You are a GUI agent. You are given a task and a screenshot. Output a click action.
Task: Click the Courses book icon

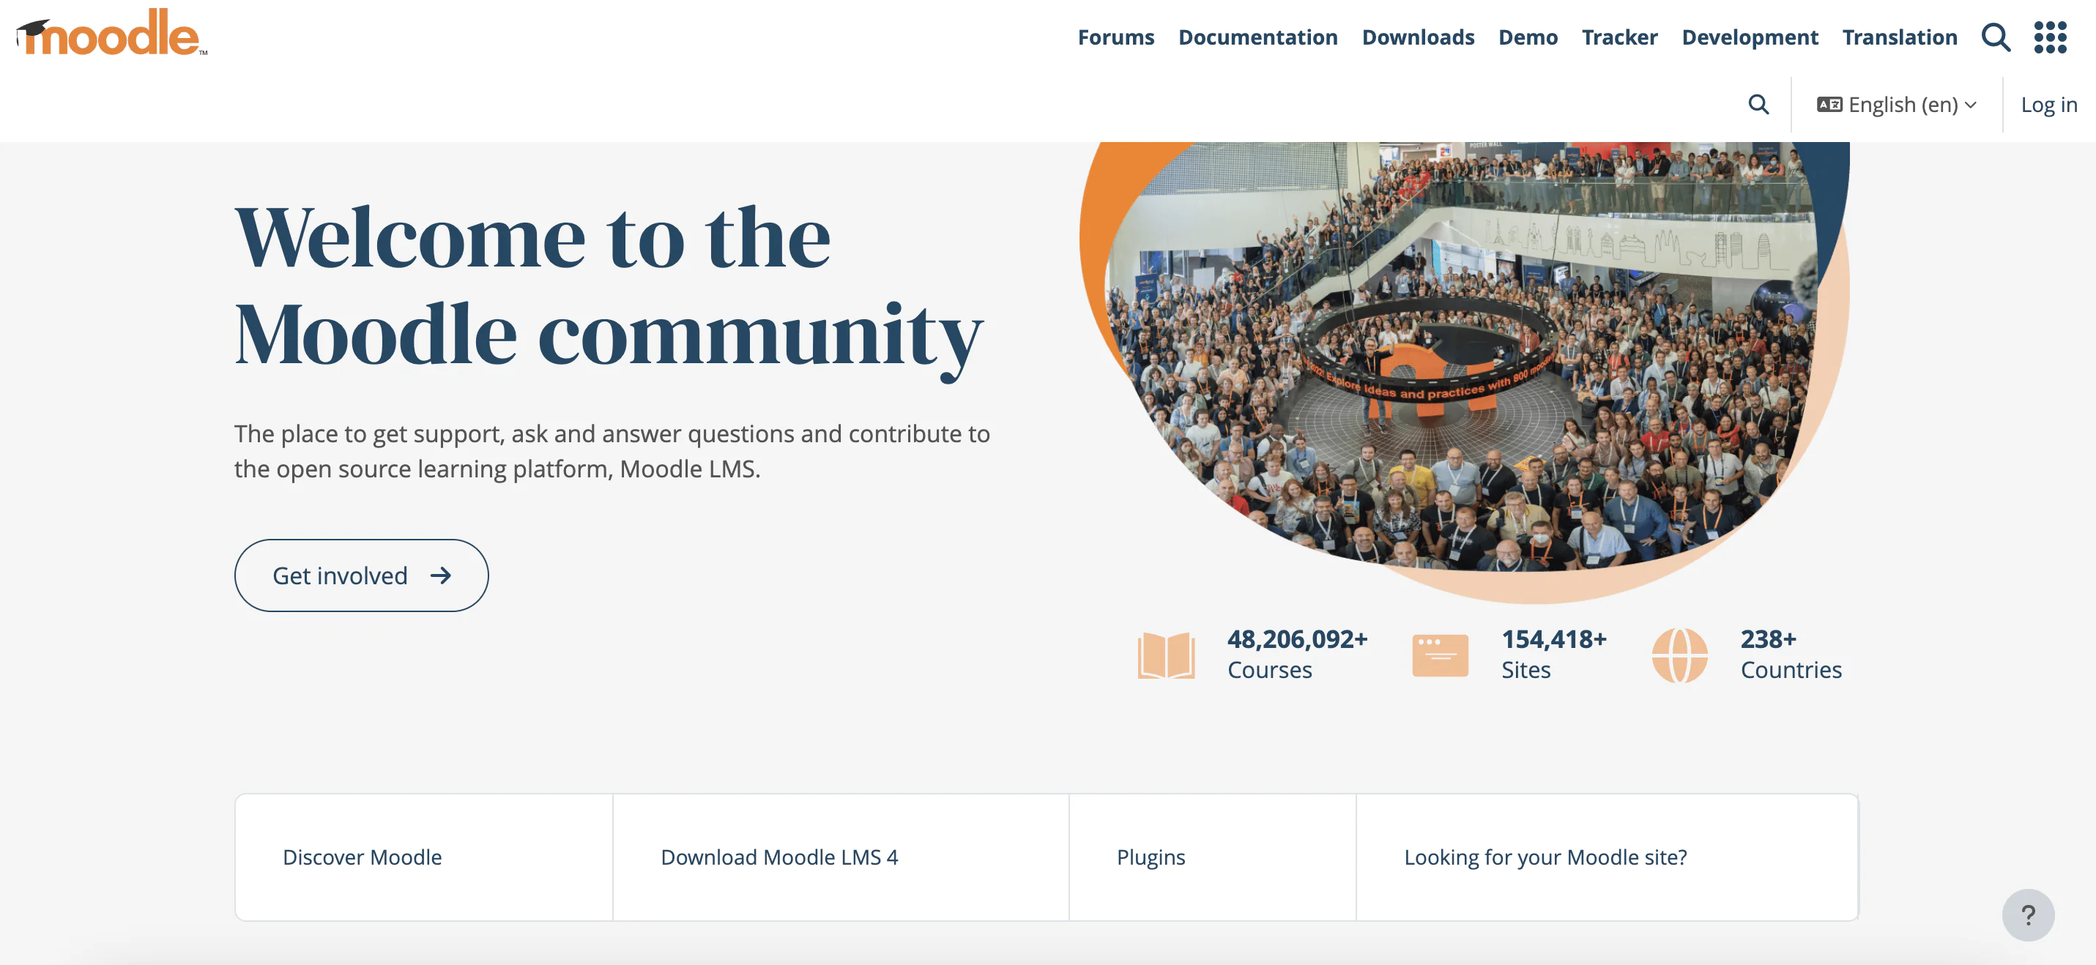1167,655
